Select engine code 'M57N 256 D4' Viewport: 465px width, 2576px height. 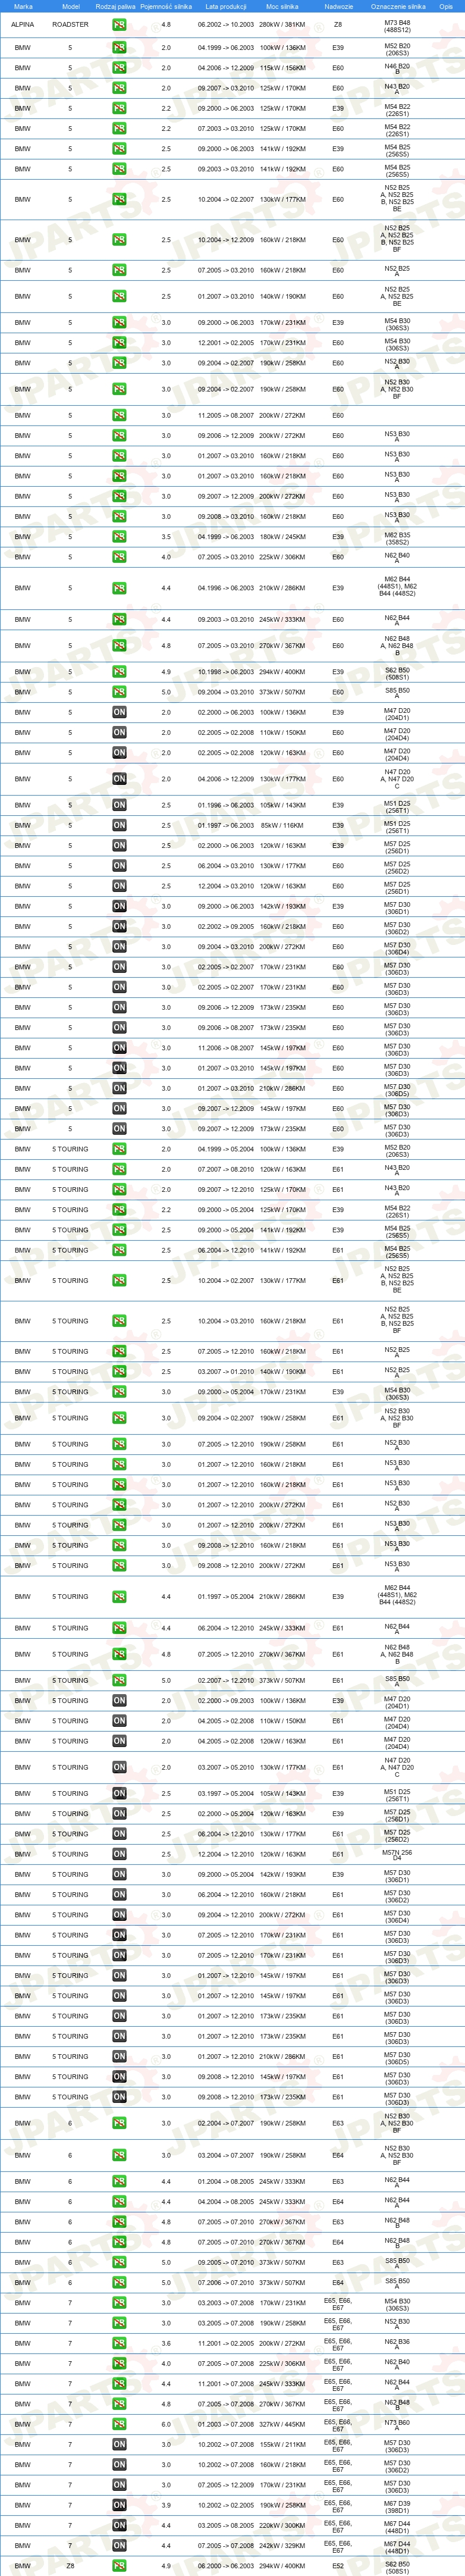[397, 1856]
